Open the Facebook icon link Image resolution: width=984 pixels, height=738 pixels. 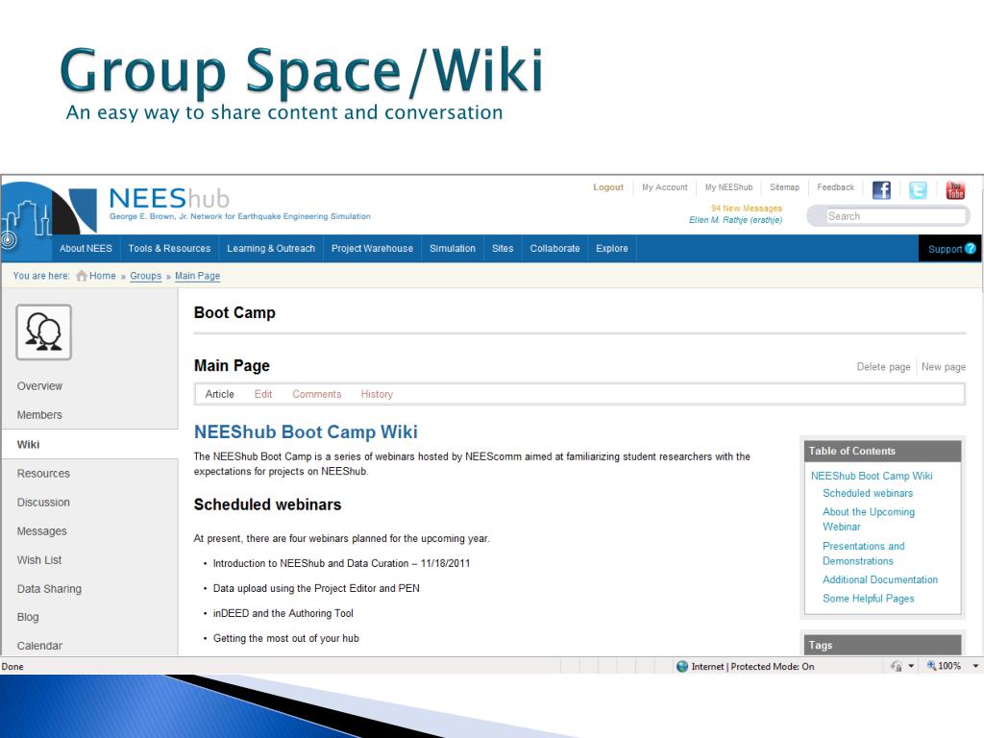pos(881,190)
